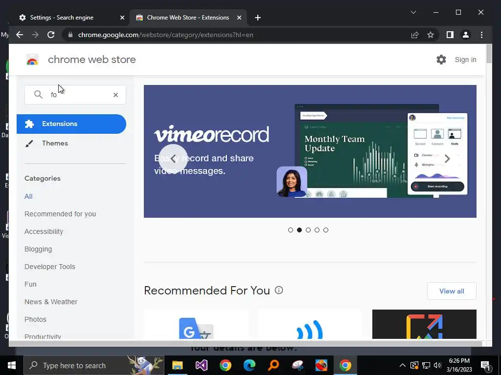The image size is (501, 375).
Task: Open the new tab plus button
Action: pos(258,18)
